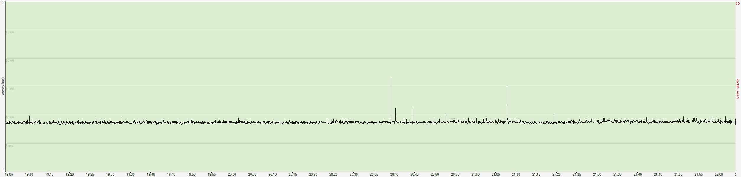Click the 19:55 time label

click(212, 174)
